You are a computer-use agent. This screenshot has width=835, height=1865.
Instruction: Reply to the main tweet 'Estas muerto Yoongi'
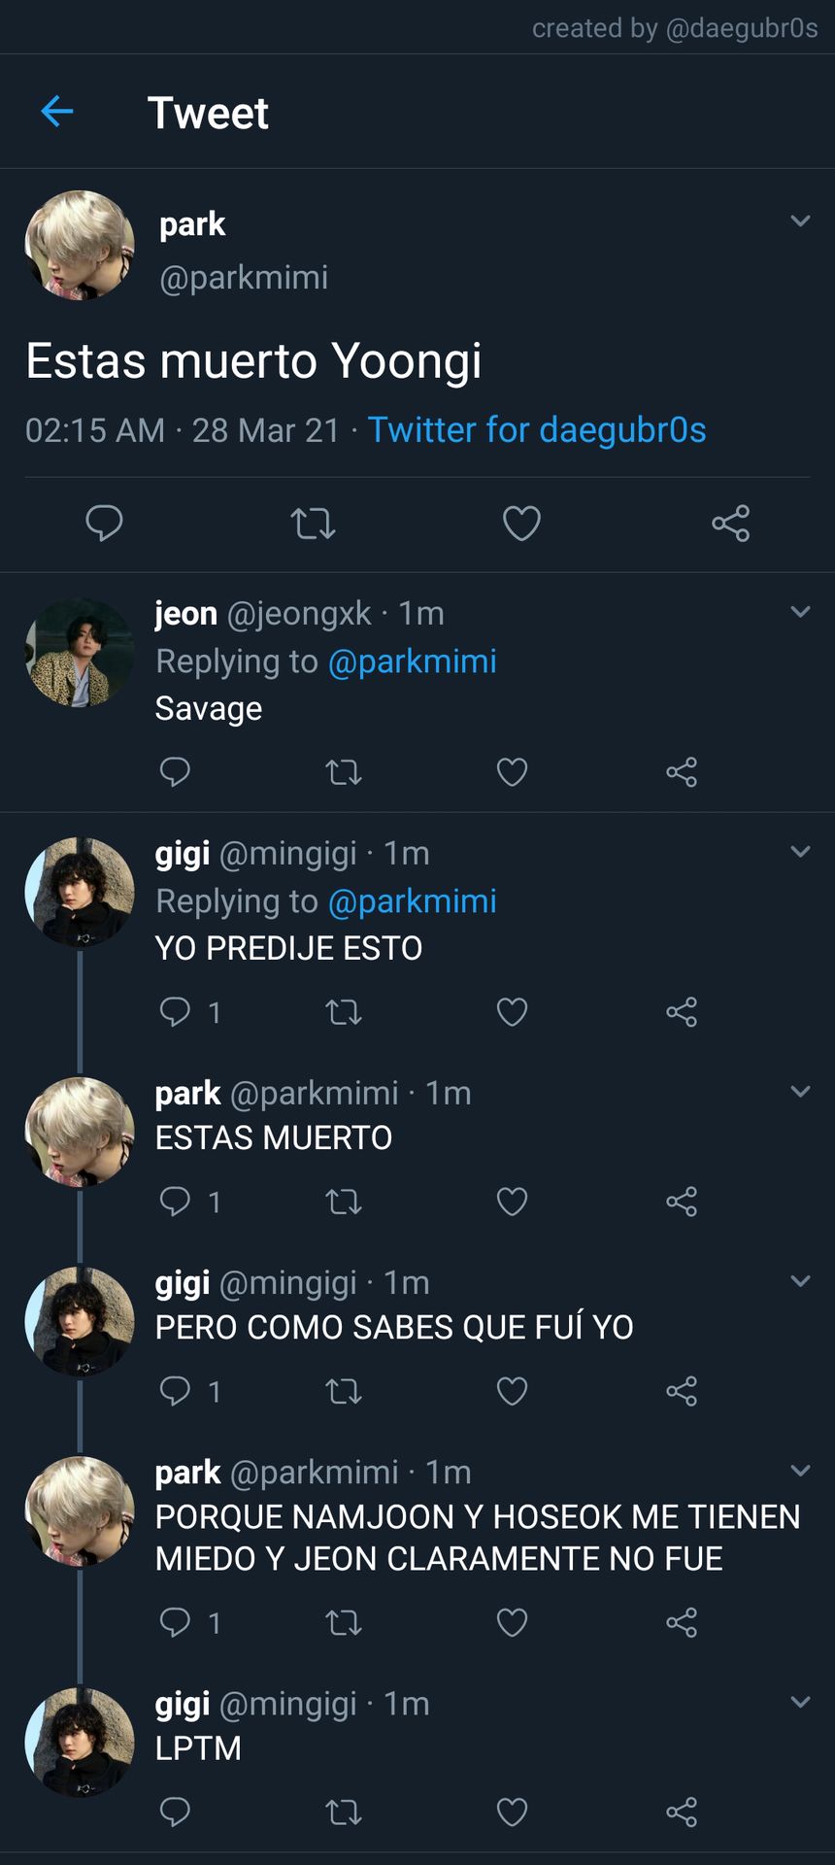104,524
